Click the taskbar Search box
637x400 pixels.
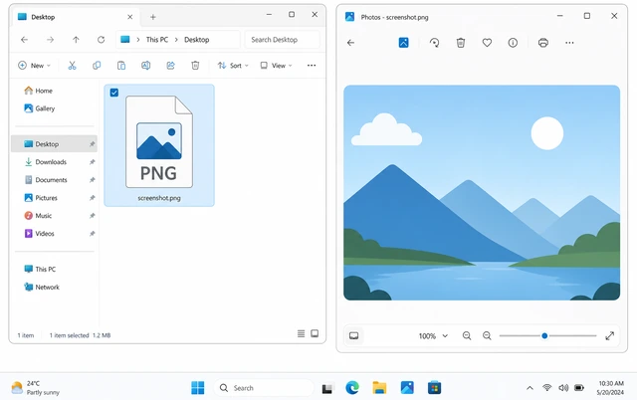(x=264, y=388)
